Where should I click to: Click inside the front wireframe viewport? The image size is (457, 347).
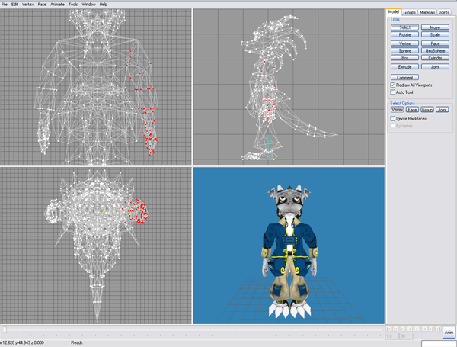point(96,87)
